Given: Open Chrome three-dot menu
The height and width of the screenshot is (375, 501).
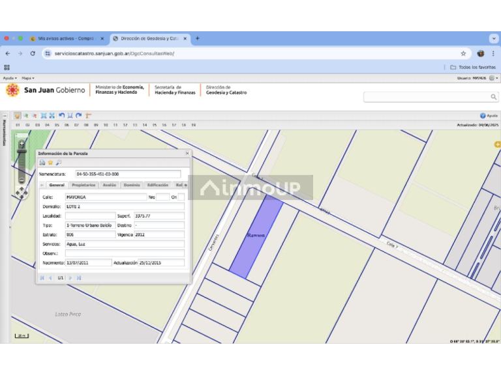Looking at the screenshot, I should (x=493, y=53).
